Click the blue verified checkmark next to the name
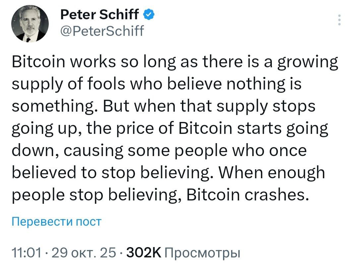358x271 pixels. click(149, 14)
